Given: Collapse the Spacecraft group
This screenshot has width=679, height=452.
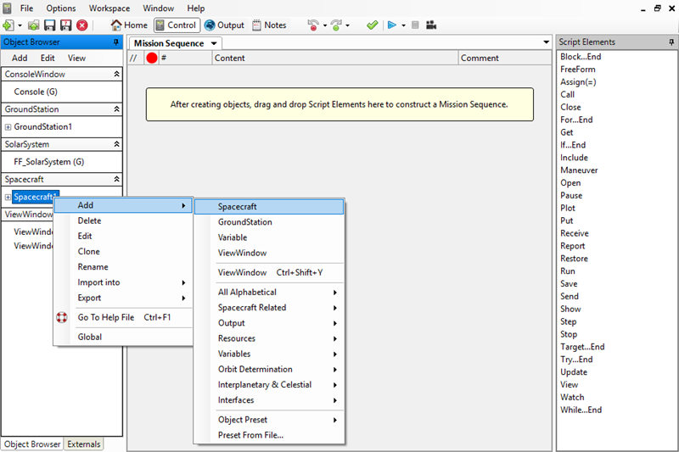Looking at the screenshot, I should point(116,179).
